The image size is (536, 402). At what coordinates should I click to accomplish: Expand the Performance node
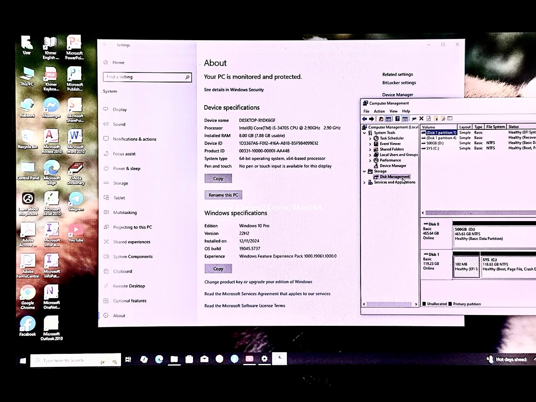click(x=370, y=160)
